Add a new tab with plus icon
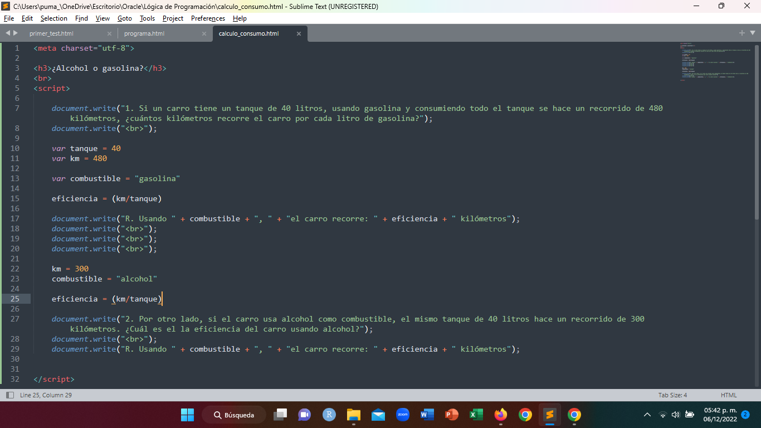The image size is (761, 428). pos(742,33)
